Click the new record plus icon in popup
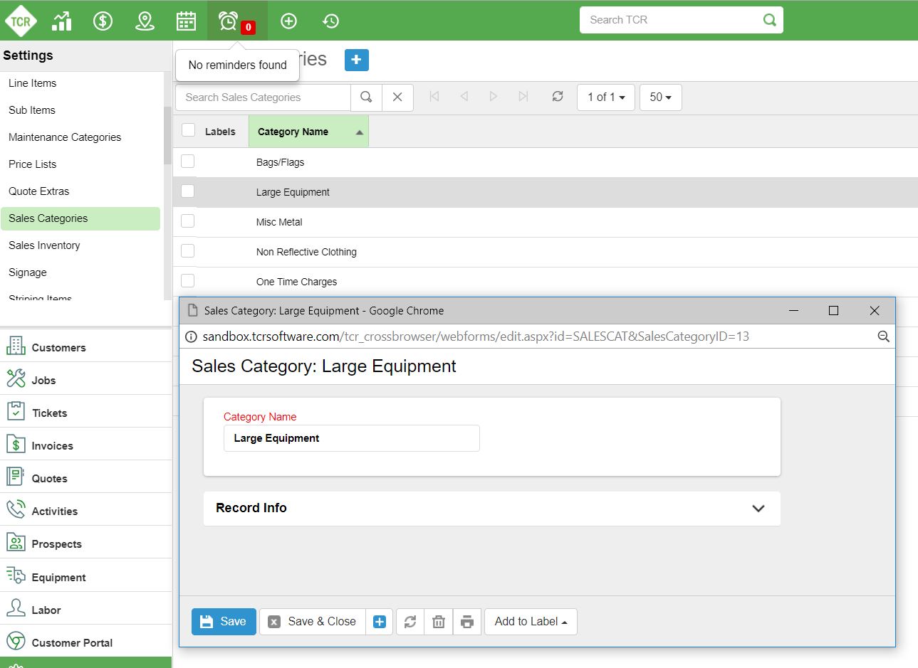918x668 pixels. coord(380,622)
